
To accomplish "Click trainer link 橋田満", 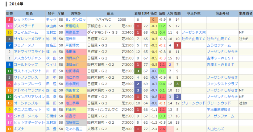I will coord(71,52).
